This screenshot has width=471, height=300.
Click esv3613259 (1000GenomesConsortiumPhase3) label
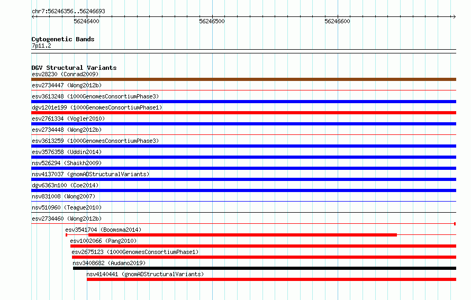coord(95,141)
